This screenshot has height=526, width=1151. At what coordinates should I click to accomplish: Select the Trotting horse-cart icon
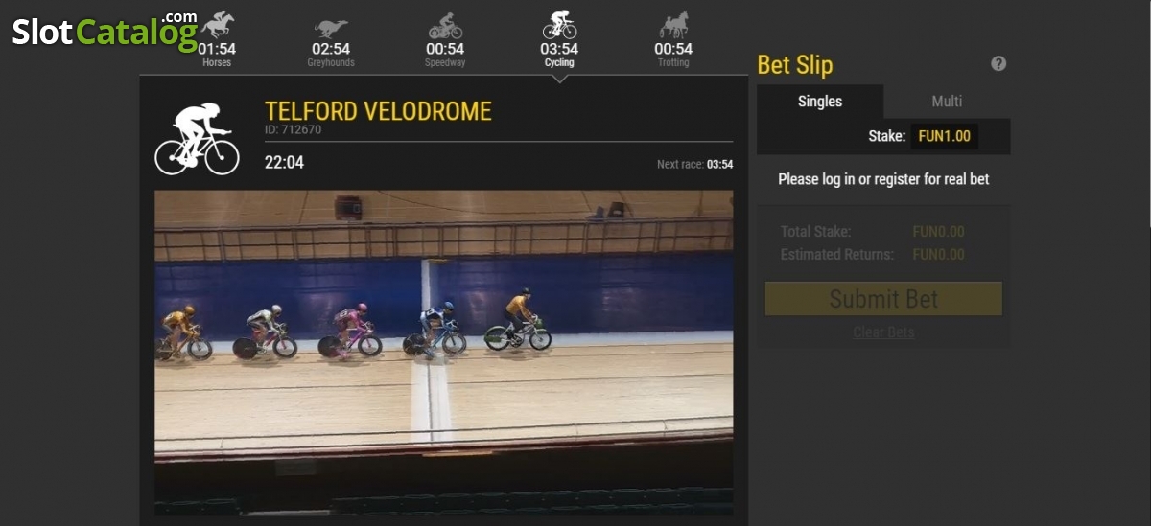point(673,25)
